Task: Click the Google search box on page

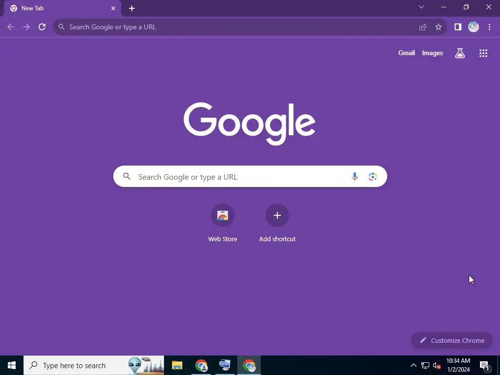Action: point(250,176)
